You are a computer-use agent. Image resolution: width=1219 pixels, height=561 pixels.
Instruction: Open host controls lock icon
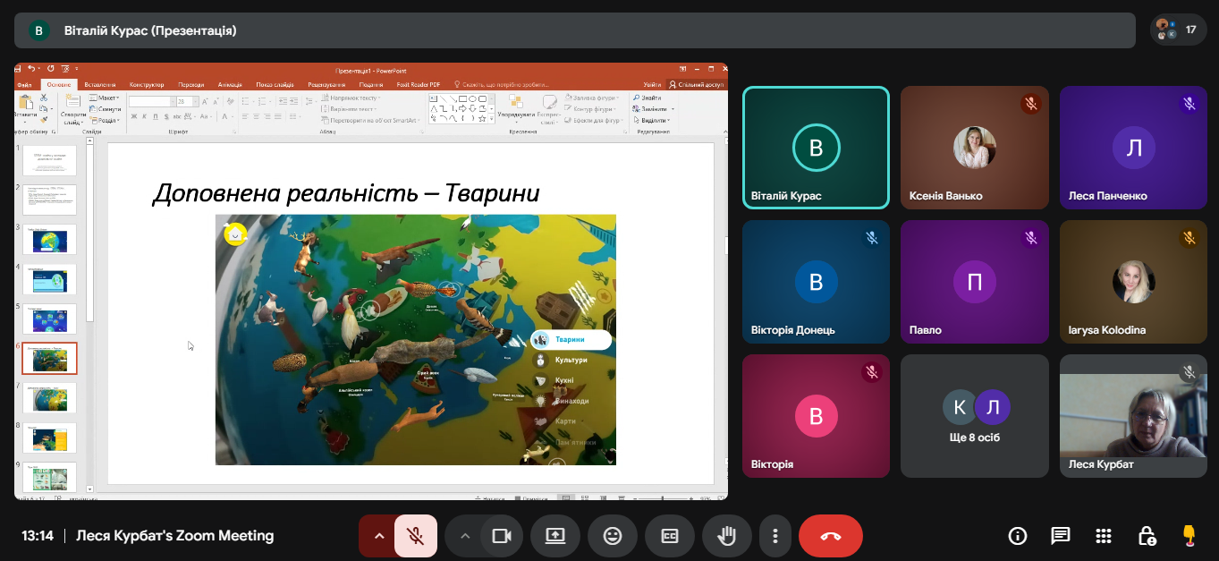(x=1146, y=536)
